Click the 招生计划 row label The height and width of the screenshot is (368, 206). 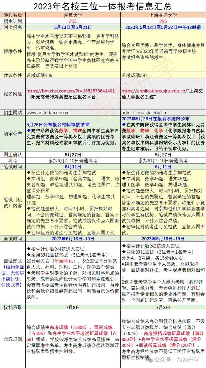coord(13,21)
